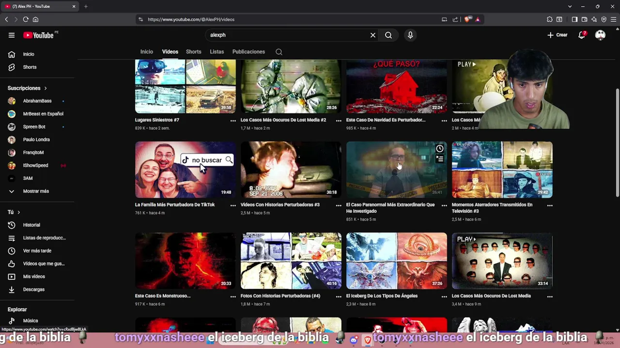620x348 pixels.
Task: Open the notifications bell
Action: (x=582, y=35)
